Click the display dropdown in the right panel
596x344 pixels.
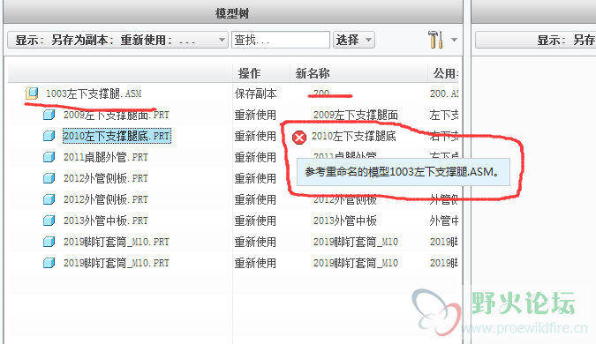pyautogui.click(x=536, y=40)
